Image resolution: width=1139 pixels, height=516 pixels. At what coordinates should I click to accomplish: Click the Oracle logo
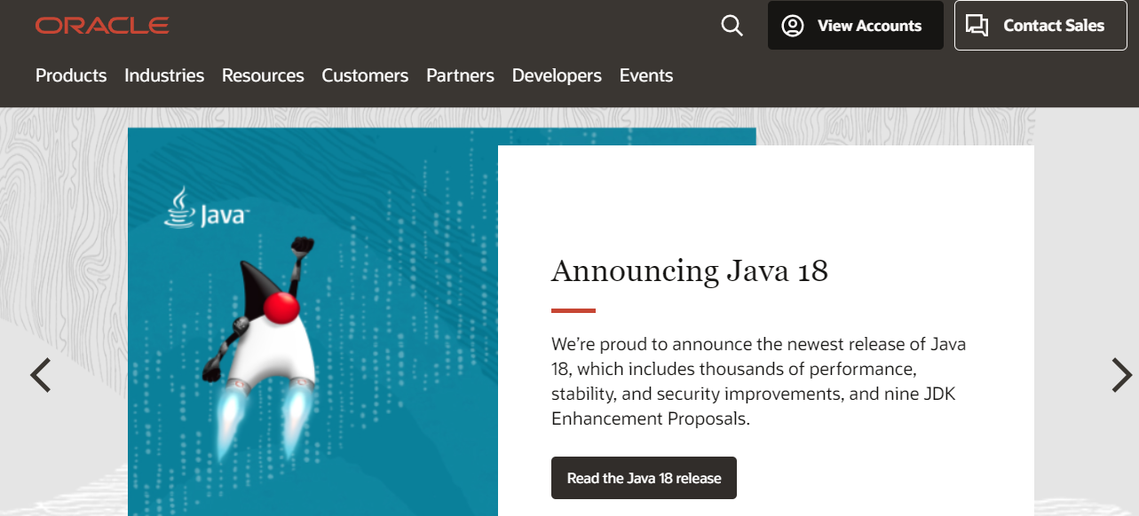[x=102, y=26]
